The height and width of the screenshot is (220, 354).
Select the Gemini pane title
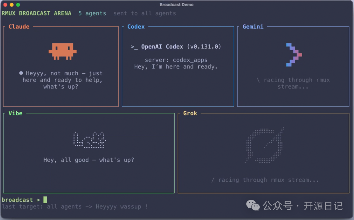253,27
